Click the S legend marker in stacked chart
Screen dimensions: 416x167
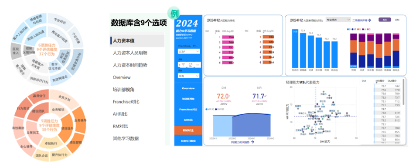tap(368, 29)
